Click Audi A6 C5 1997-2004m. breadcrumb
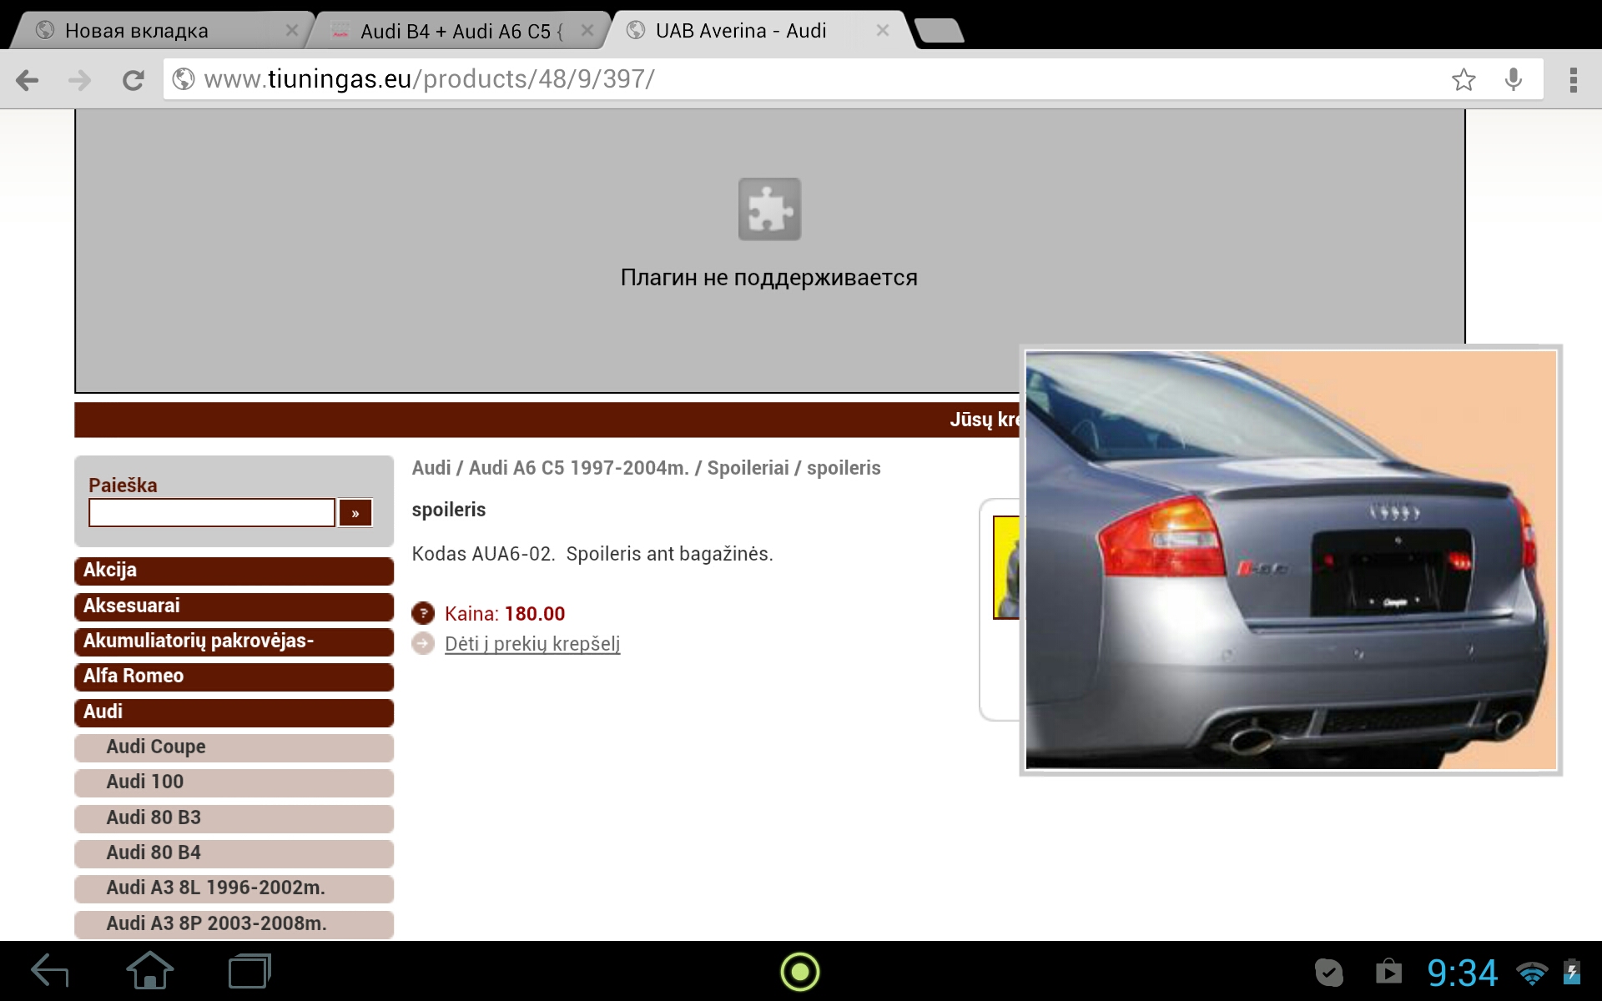The width and height of the screenshot is (1602, 1001). tap(578, 468)
